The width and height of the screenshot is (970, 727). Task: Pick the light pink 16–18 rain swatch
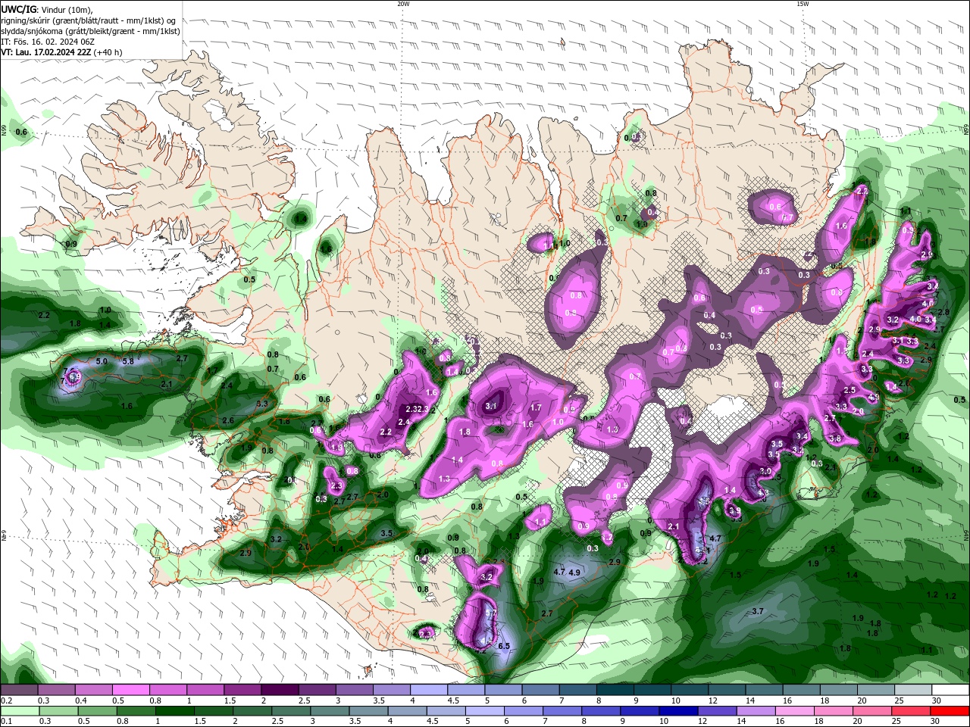tap(793, 711)
